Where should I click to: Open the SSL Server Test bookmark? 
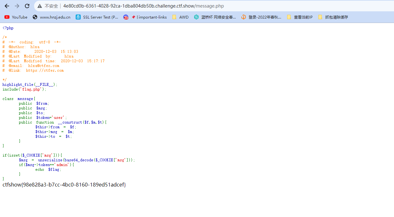(x=97, y=17)
